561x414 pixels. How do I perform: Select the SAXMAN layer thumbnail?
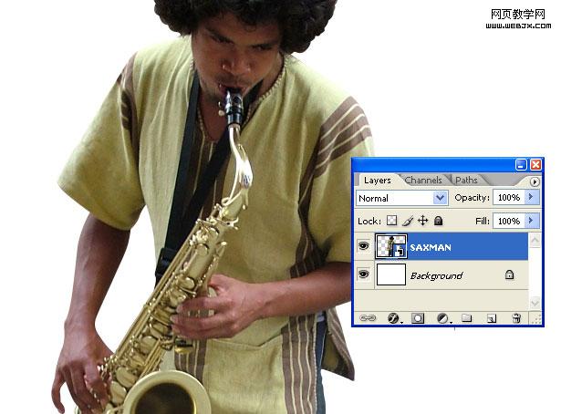click(390, 246)
